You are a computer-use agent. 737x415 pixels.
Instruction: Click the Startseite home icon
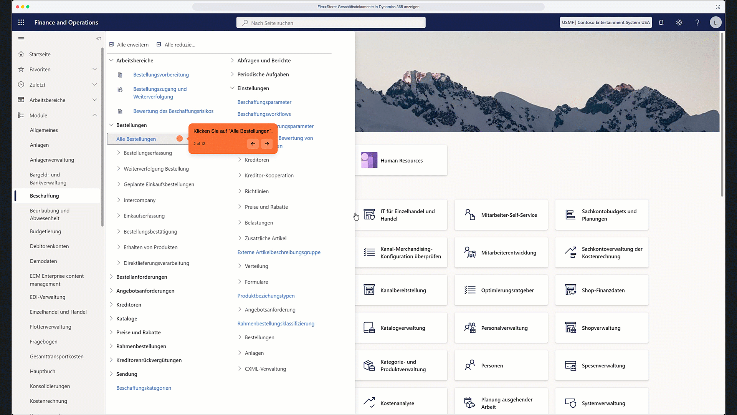[x=21, y=54]
